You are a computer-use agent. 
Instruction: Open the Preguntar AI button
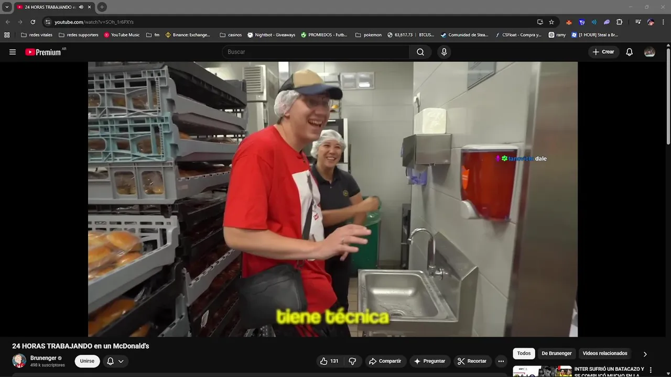tap(429, 361)
